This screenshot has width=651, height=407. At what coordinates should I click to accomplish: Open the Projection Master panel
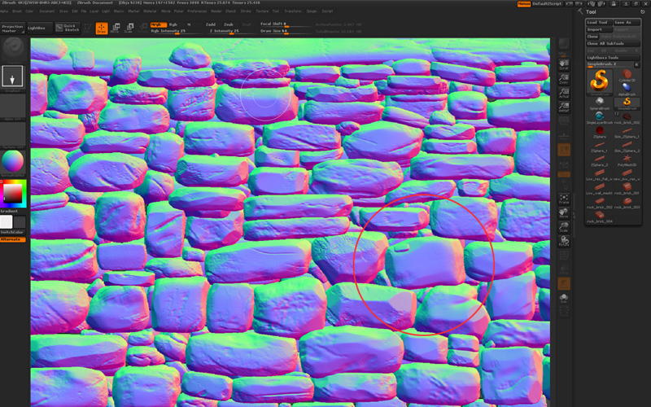[12, 28]
